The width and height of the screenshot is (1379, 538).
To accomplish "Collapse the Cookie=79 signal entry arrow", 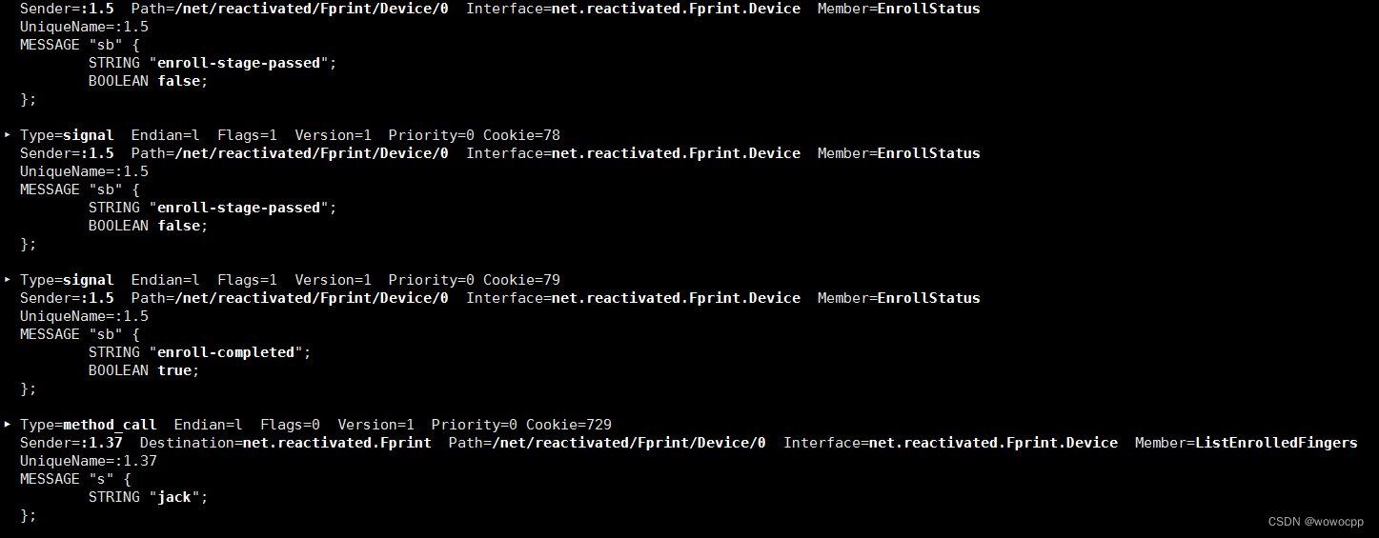I will pos(8,280).
